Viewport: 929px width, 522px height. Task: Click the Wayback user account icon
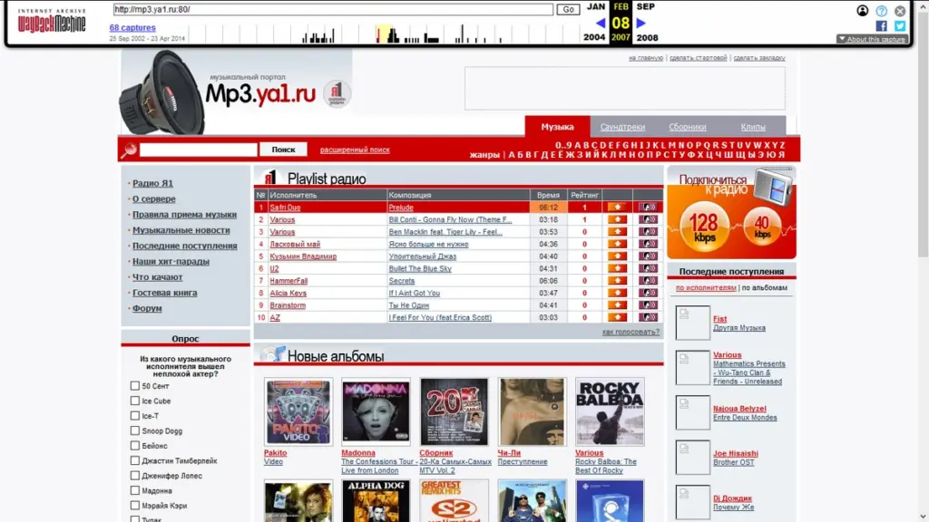pos(863,11)
